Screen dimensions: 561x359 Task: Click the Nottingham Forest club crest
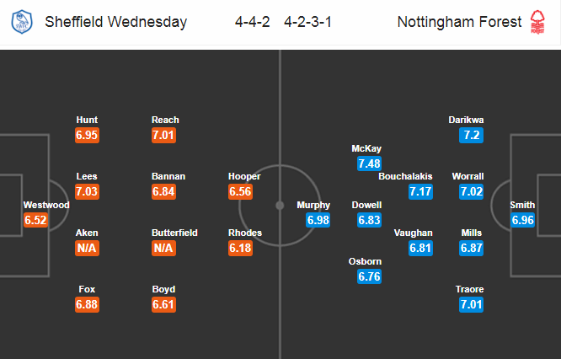pos(537,22)
